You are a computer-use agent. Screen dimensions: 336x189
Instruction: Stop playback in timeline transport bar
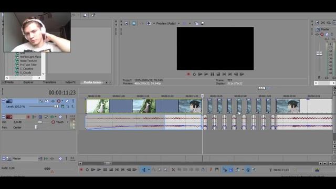click(111, 170)
